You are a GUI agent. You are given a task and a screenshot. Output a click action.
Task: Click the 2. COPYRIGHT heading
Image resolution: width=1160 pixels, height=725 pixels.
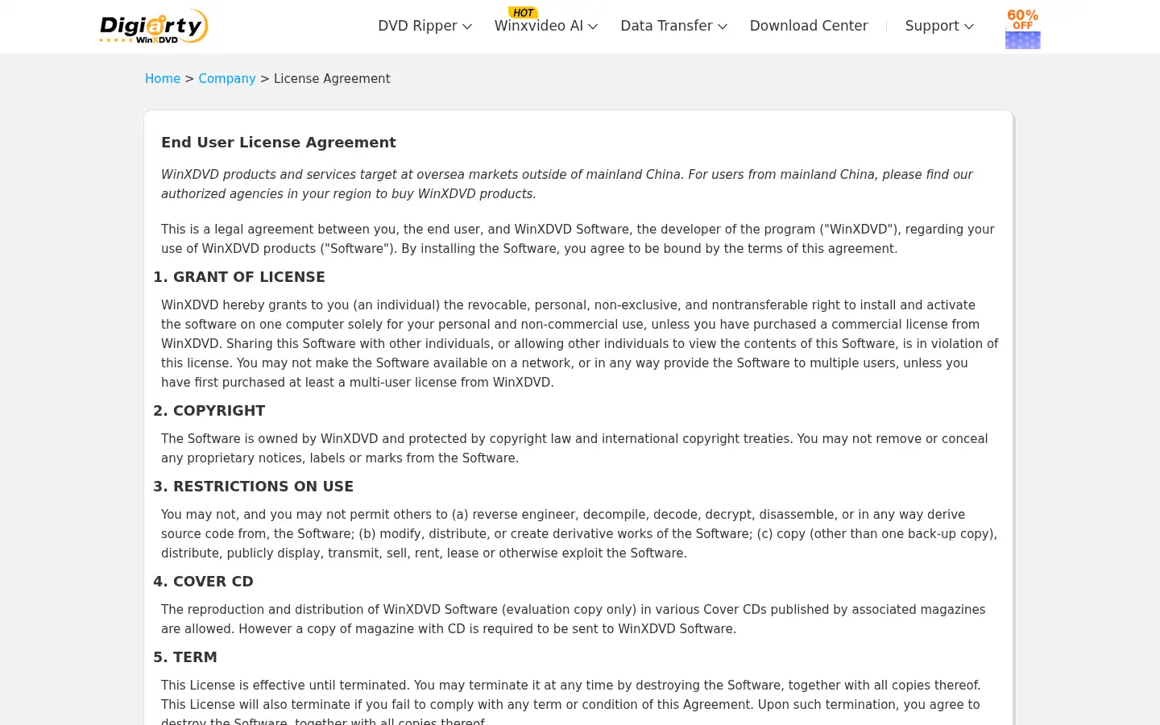click(209, 411)
